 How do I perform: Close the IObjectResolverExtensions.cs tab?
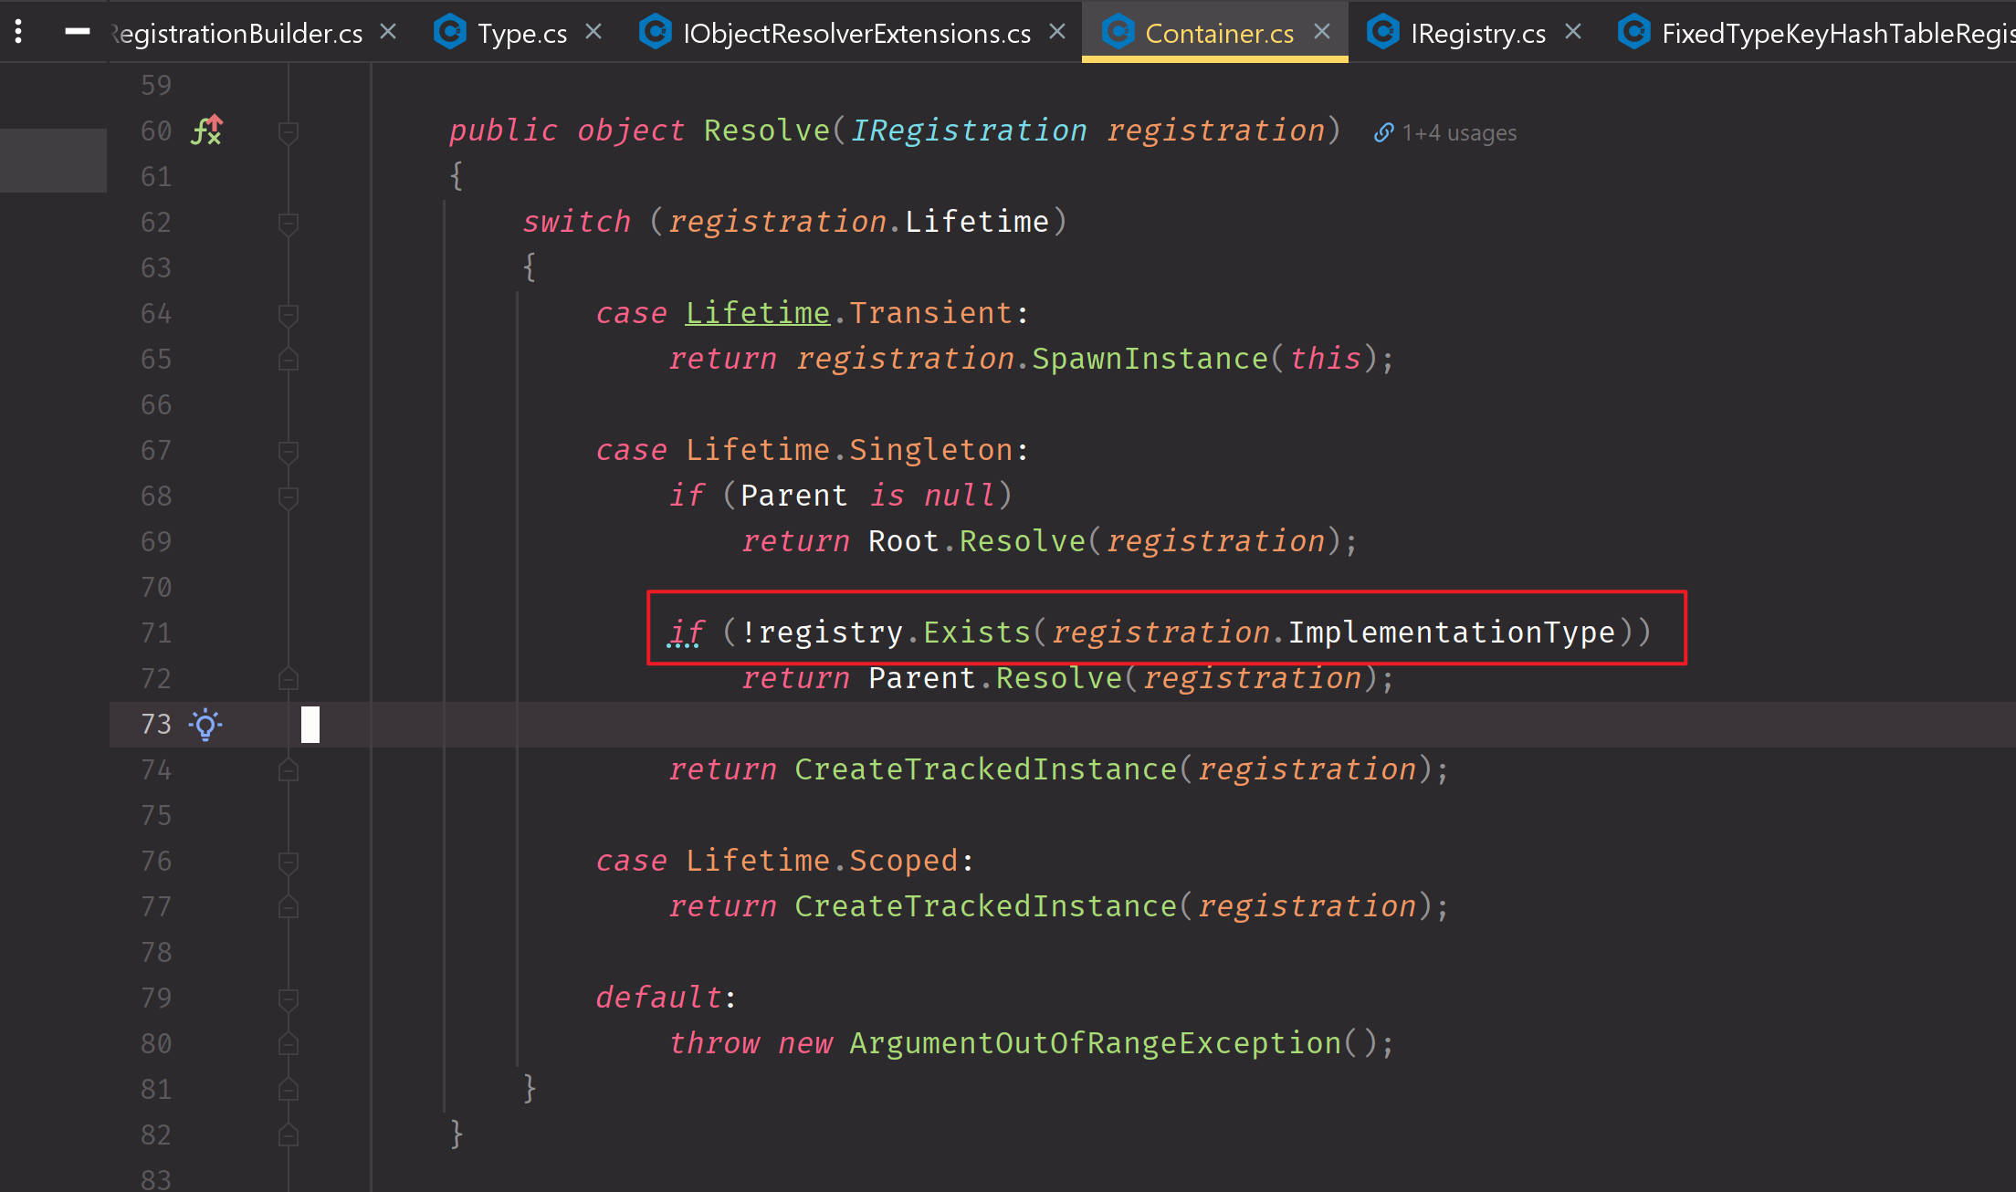(1056, 30)
